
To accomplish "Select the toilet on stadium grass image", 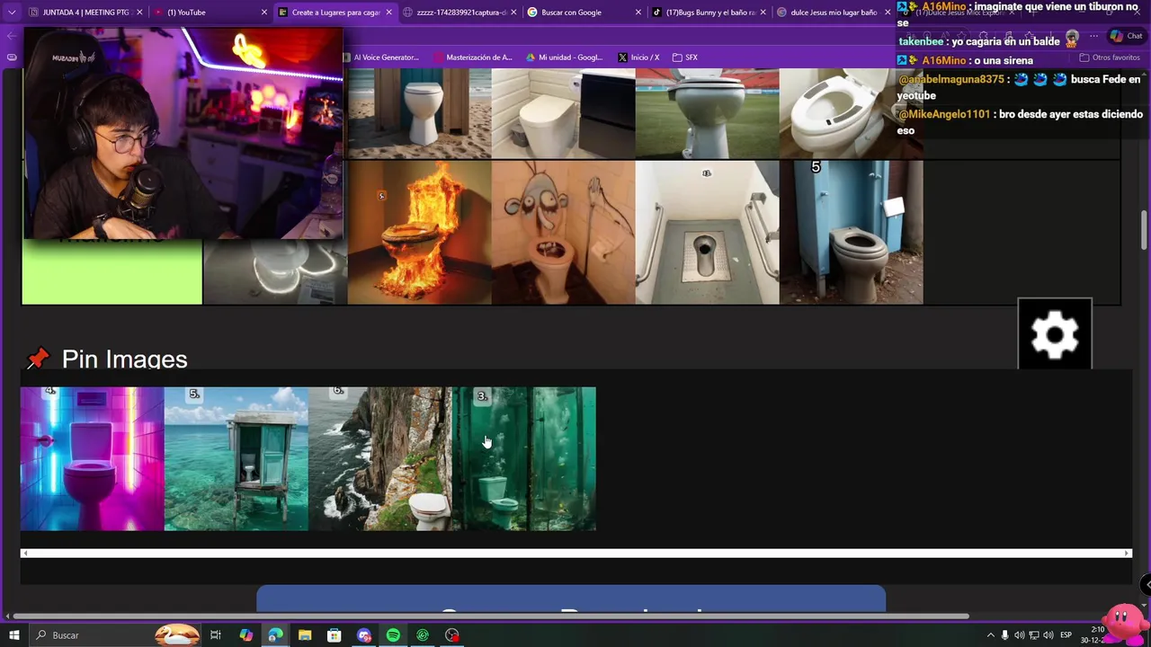I will pos(707,112).
